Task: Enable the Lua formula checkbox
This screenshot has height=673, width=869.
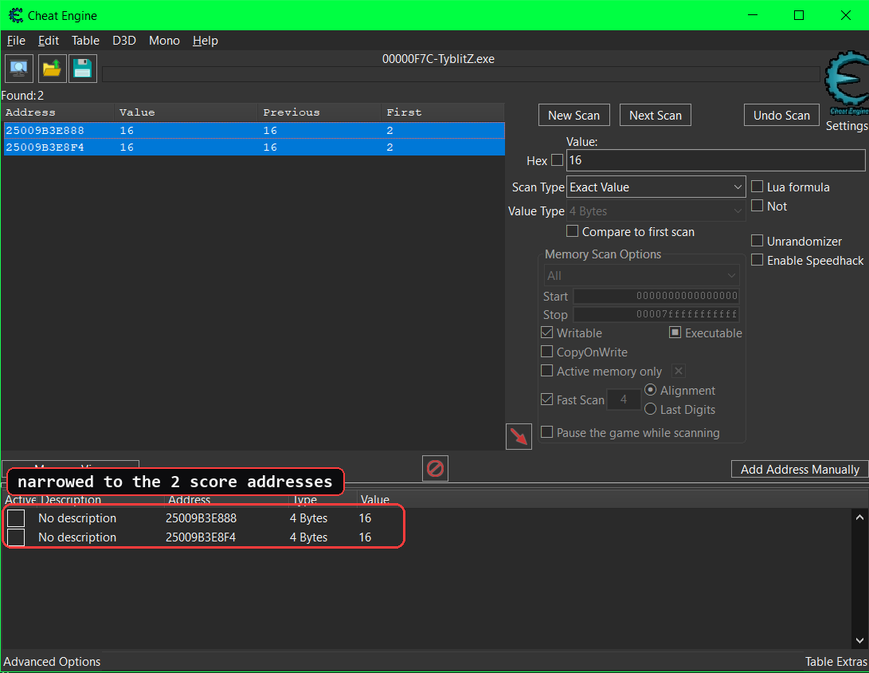Action: click(x=757, y=187)
